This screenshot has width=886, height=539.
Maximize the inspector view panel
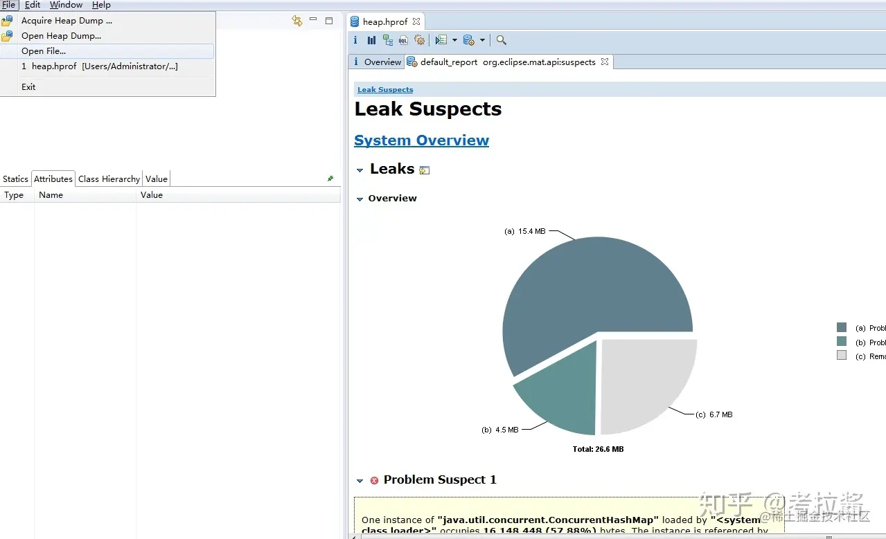pyautogui.click(x=329, y=21)
